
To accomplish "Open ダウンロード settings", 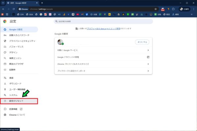I will tap(19, 84).
